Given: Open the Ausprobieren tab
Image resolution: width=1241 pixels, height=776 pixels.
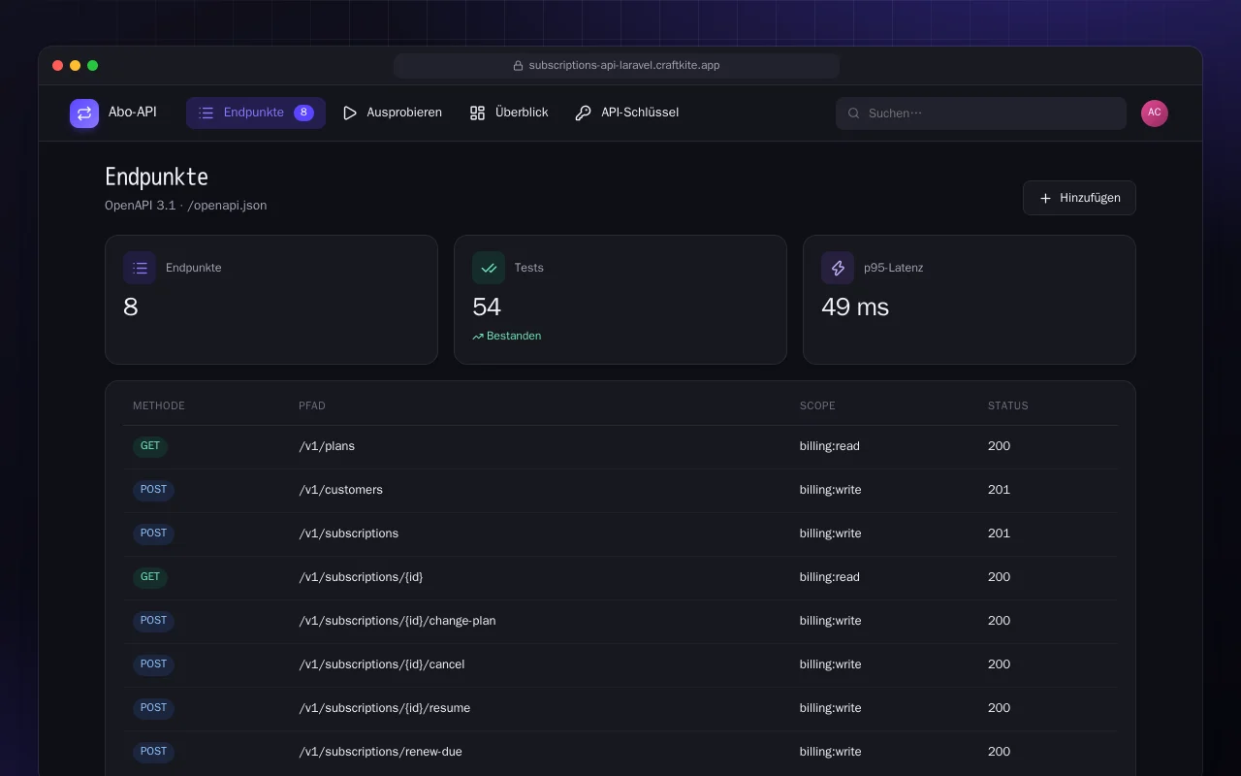Looking at the screenshot, I should pyautogui.click(x=393, y=113).
